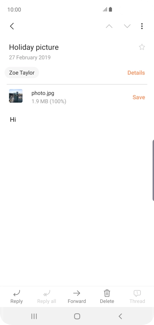Screen dimensions: 154x325
Task: Reply to this email
Action: 17,297
